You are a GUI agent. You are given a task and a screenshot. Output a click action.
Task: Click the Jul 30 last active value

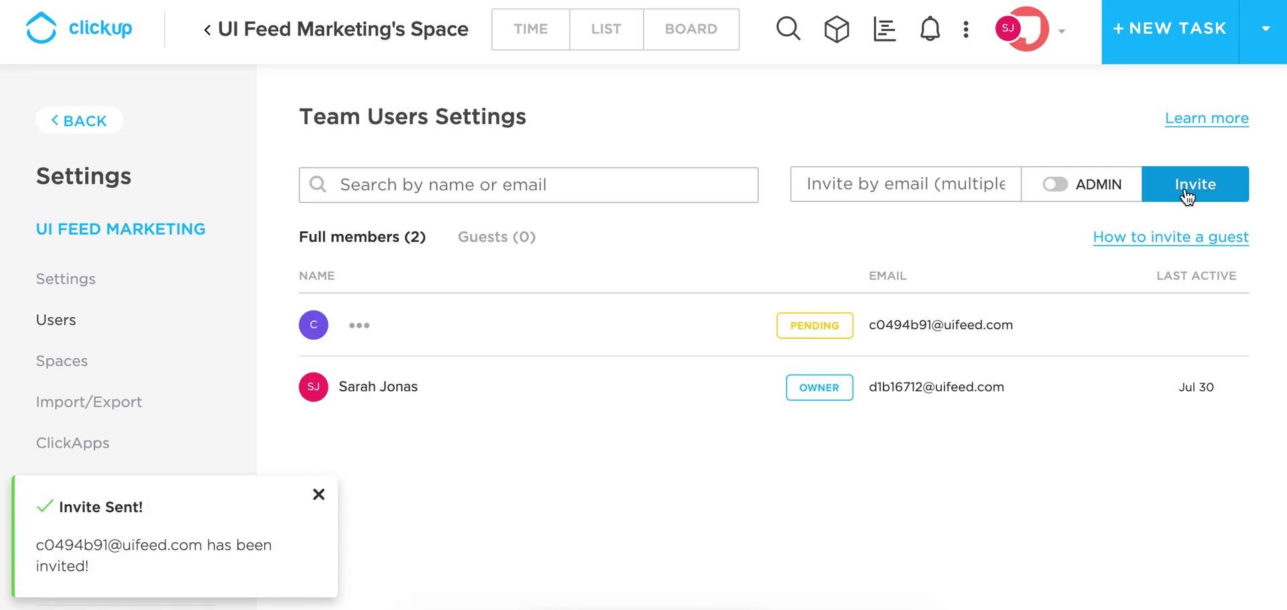[1197, 387]
